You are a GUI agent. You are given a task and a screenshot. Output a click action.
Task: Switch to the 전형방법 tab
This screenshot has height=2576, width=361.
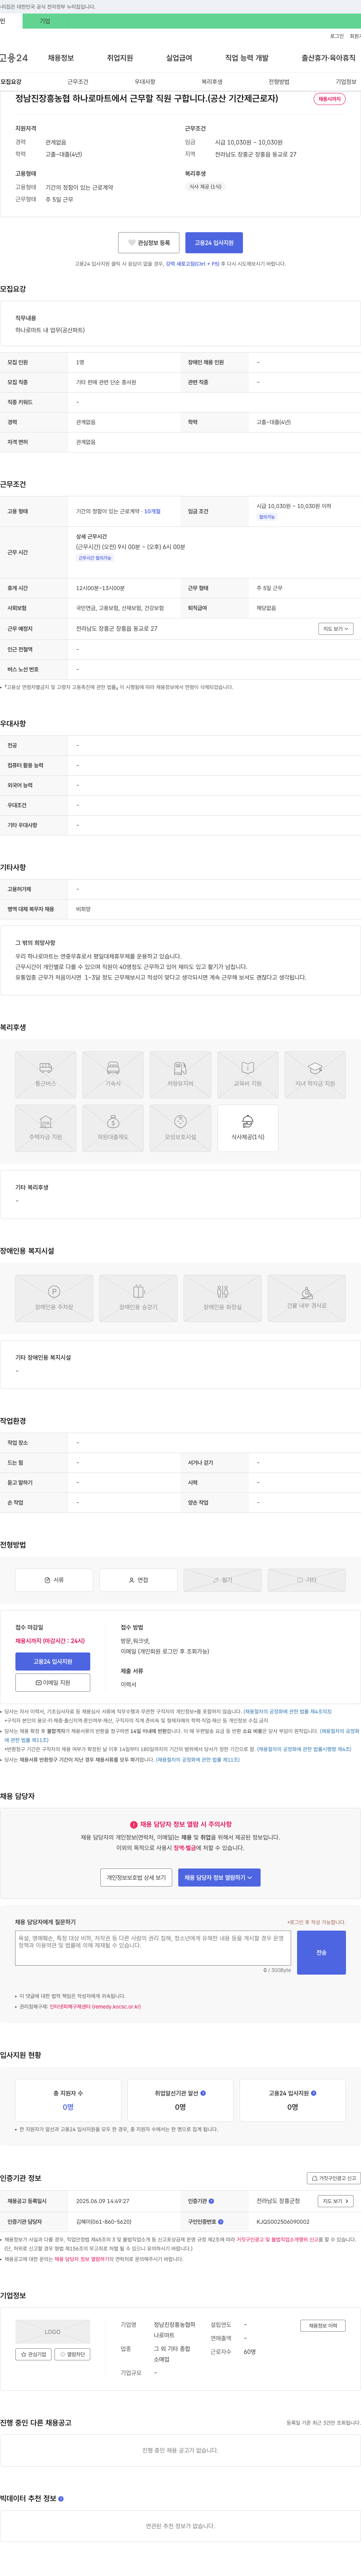pos(279,82)
